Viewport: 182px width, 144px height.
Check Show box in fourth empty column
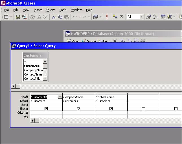(x=143, y=109)
